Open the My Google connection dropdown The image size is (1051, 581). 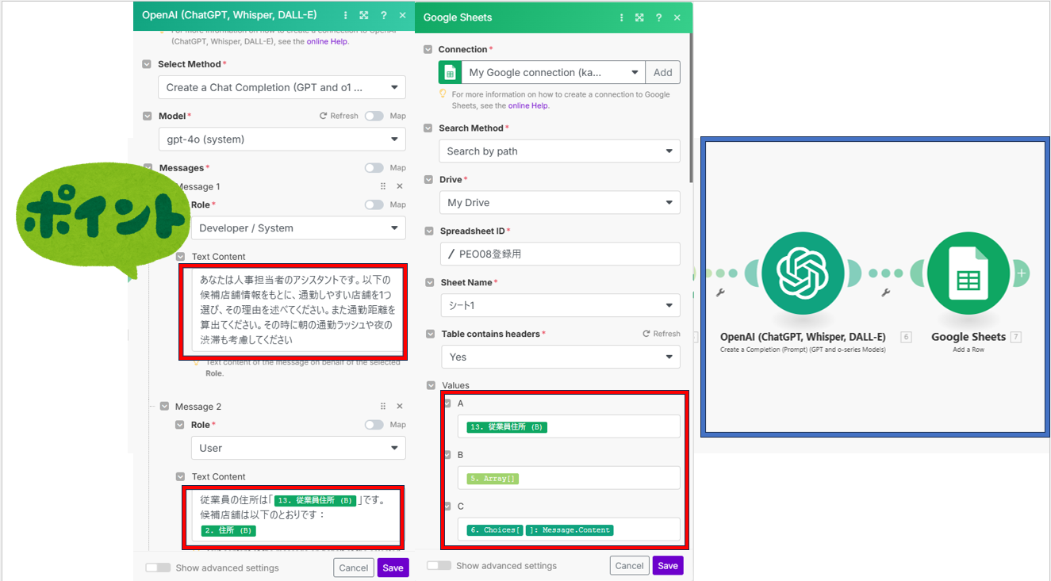554,72
